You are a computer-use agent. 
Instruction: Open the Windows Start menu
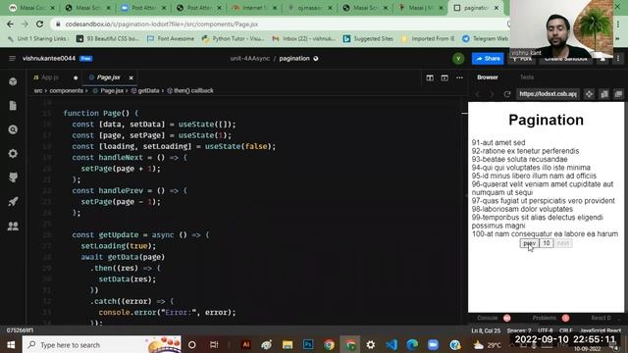click(x=11, y=344)
